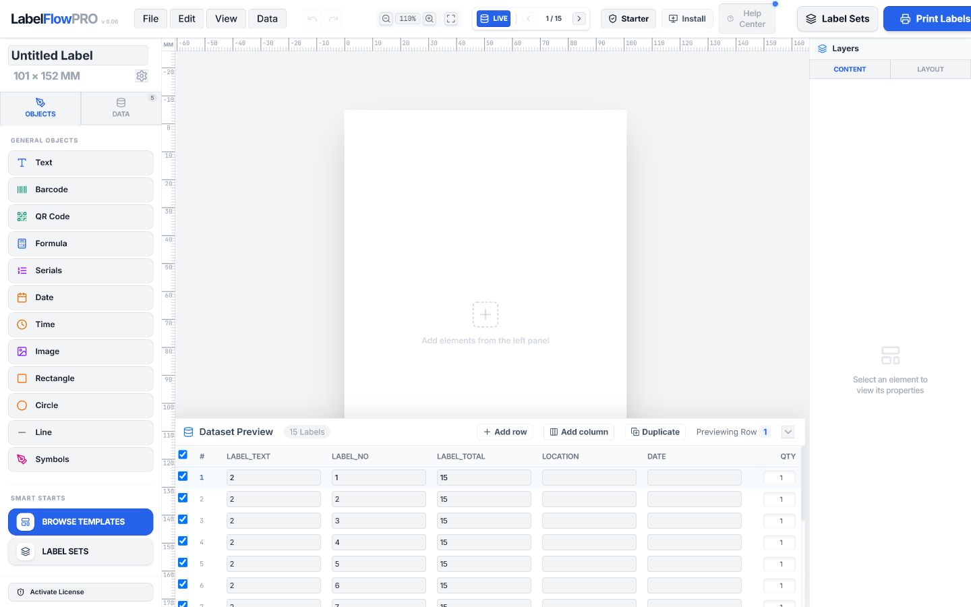
Task: Edit LOCATION cell in row 2
Action: click(x=589, y=499)
